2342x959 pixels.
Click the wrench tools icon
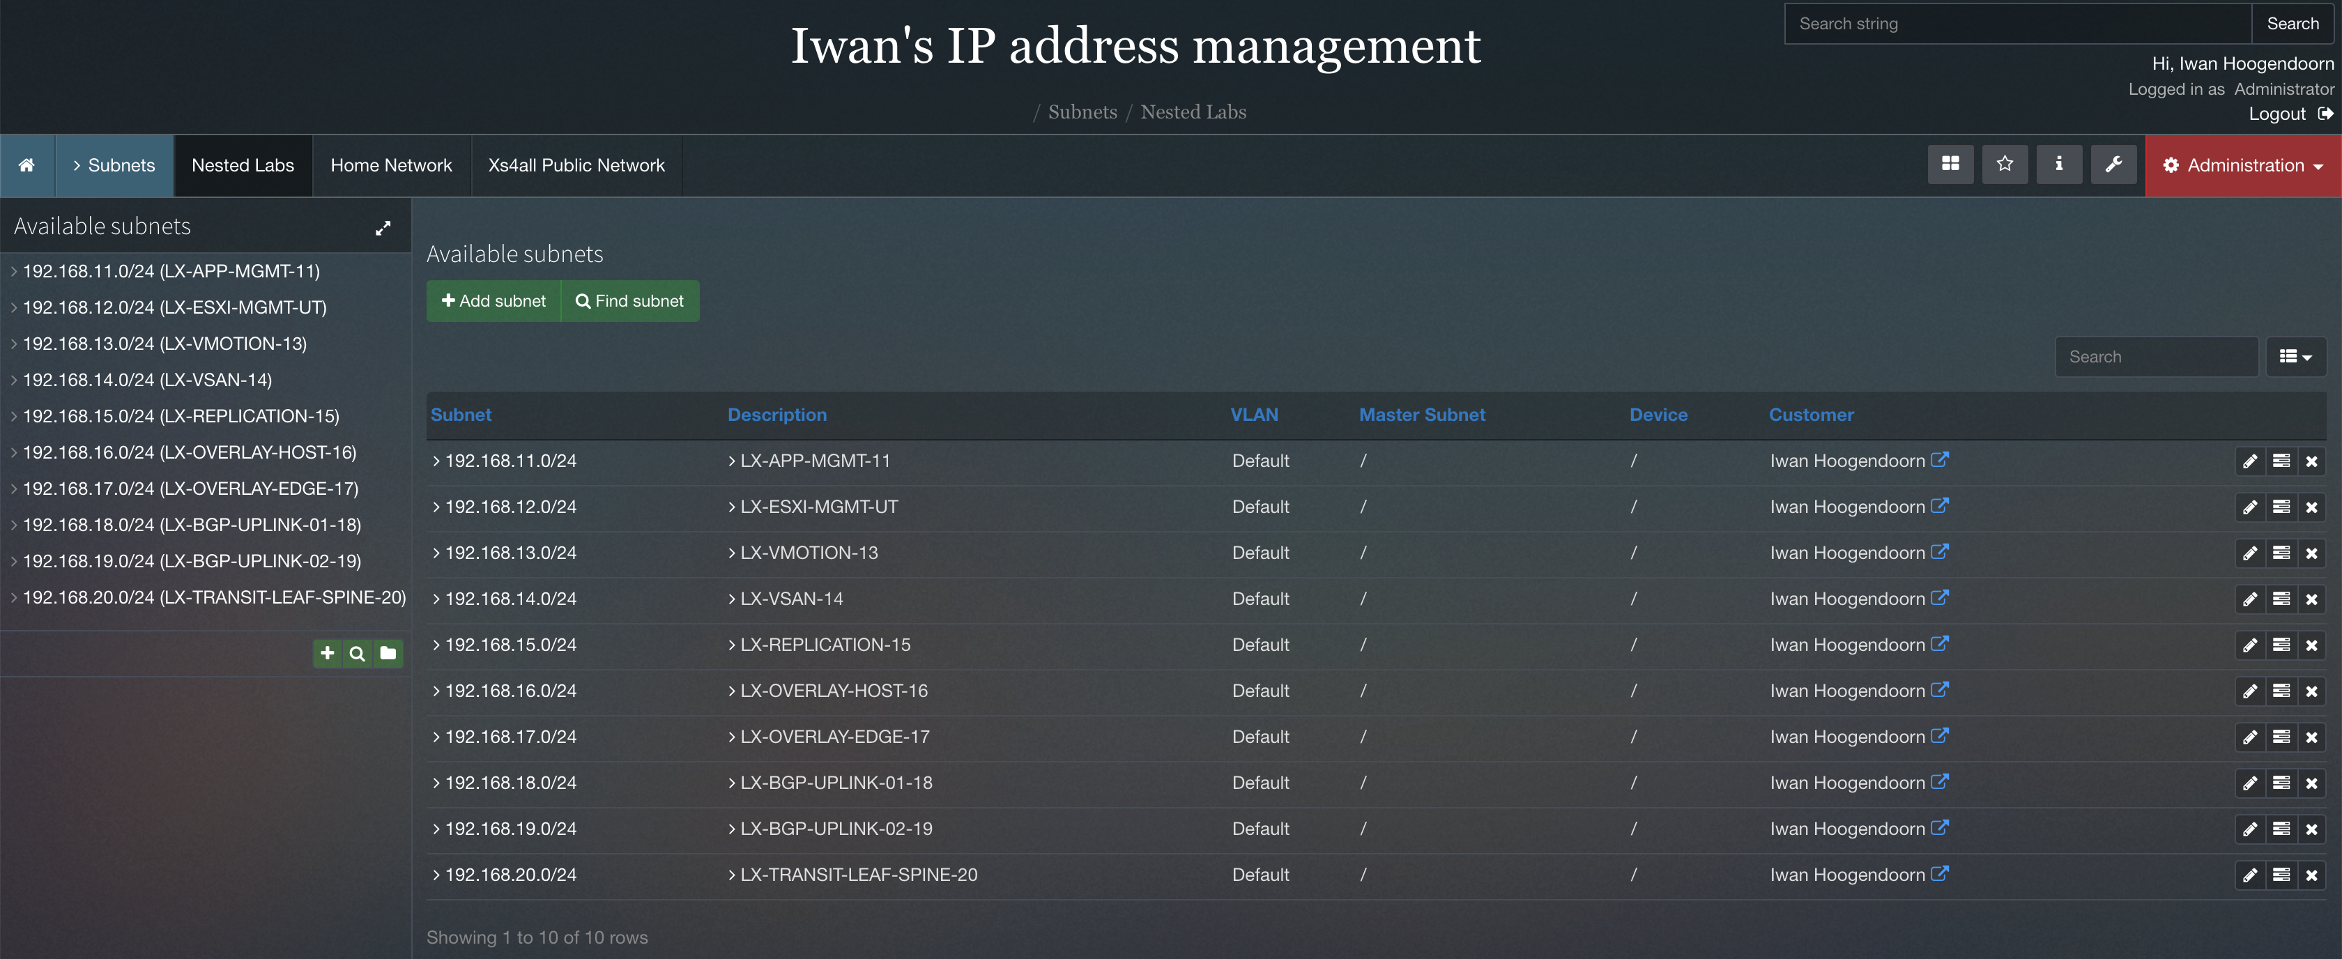pyautogui.click(x=2113, y=164)
